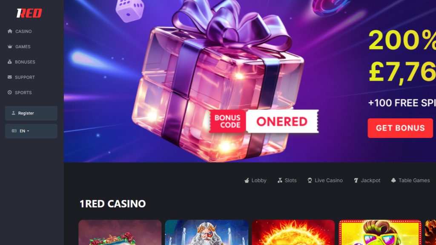436x245 pixels.
Task: Click the Sports ball icon
Action: [x=10, y=92]
